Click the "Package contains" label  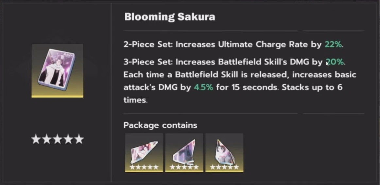click(x=160, y=125)
